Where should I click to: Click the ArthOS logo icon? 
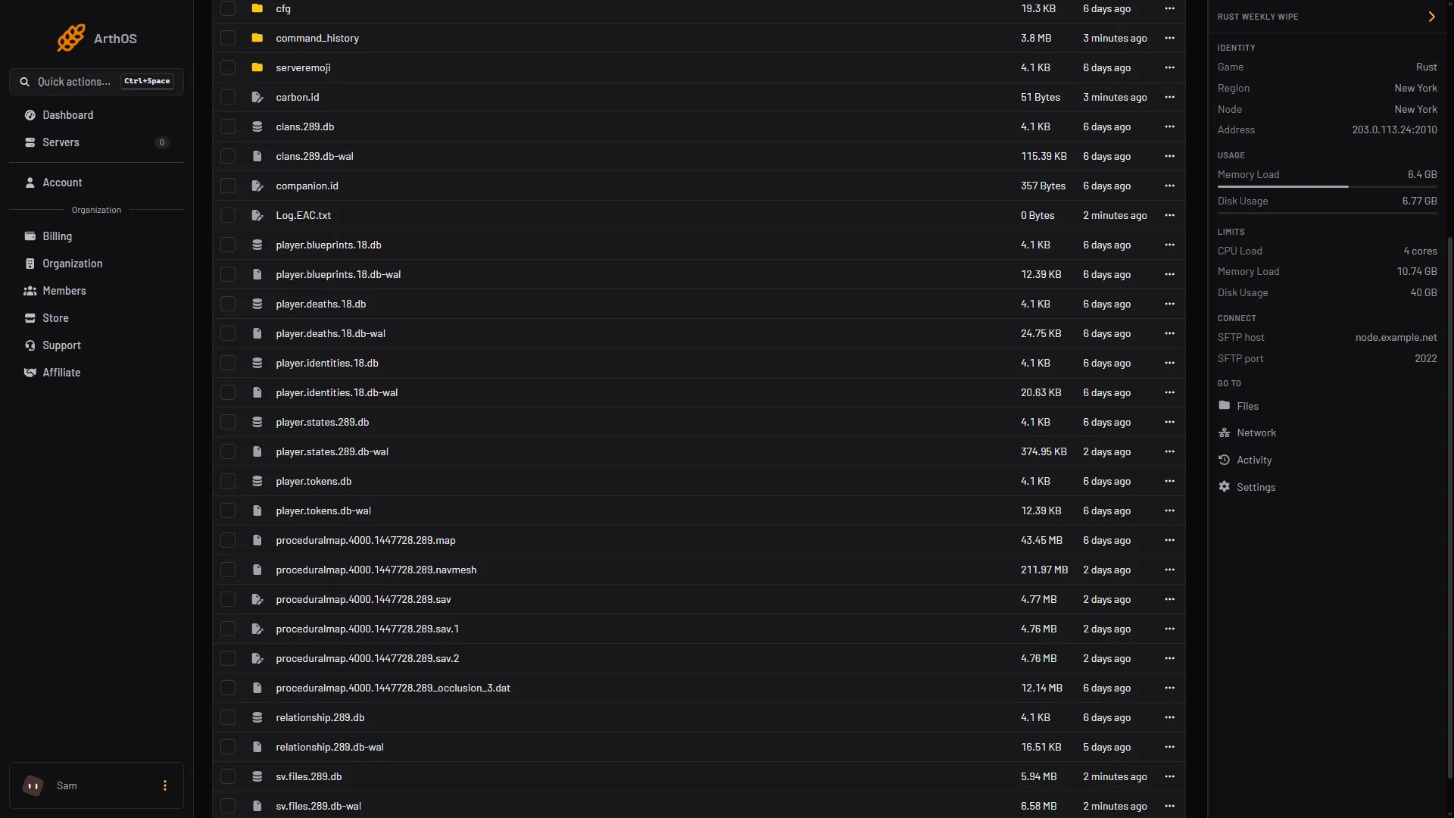(71, 38)
